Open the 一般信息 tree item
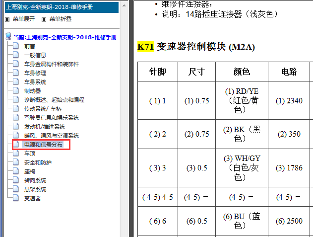 coord(35,55)
